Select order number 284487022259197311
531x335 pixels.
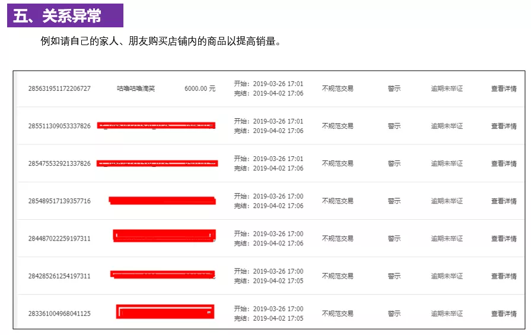coord(59,239)
